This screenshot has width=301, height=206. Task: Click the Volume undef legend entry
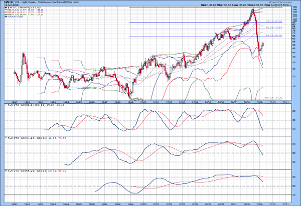[14, 17]
